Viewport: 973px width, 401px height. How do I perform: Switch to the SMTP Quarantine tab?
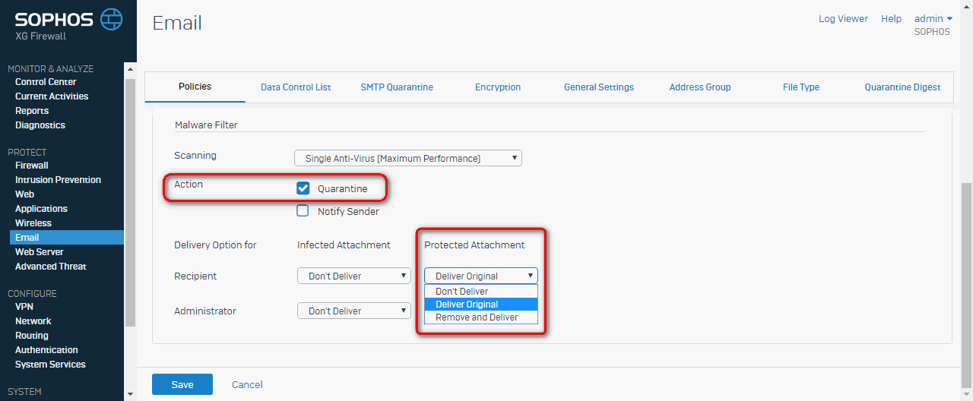point(397,87)
